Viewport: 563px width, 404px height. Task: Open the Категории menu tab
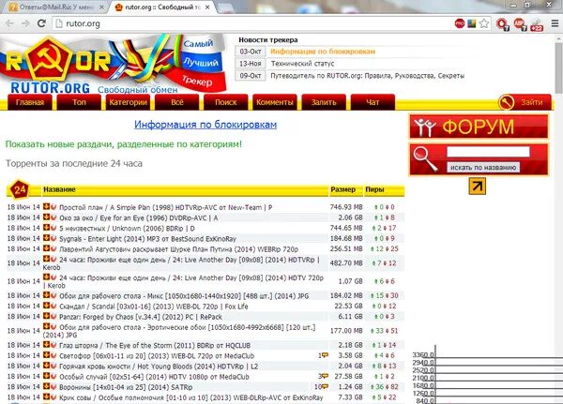pos(128,102)
